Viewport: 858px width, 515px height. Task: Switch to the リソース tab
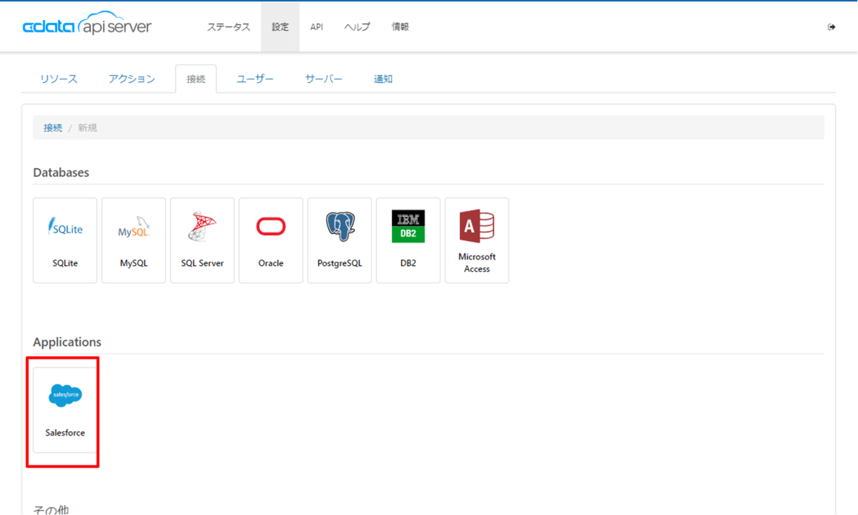[x=59, y=79]
